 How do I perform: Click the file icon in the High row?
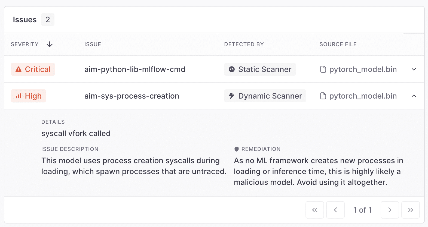click(323, 96)
